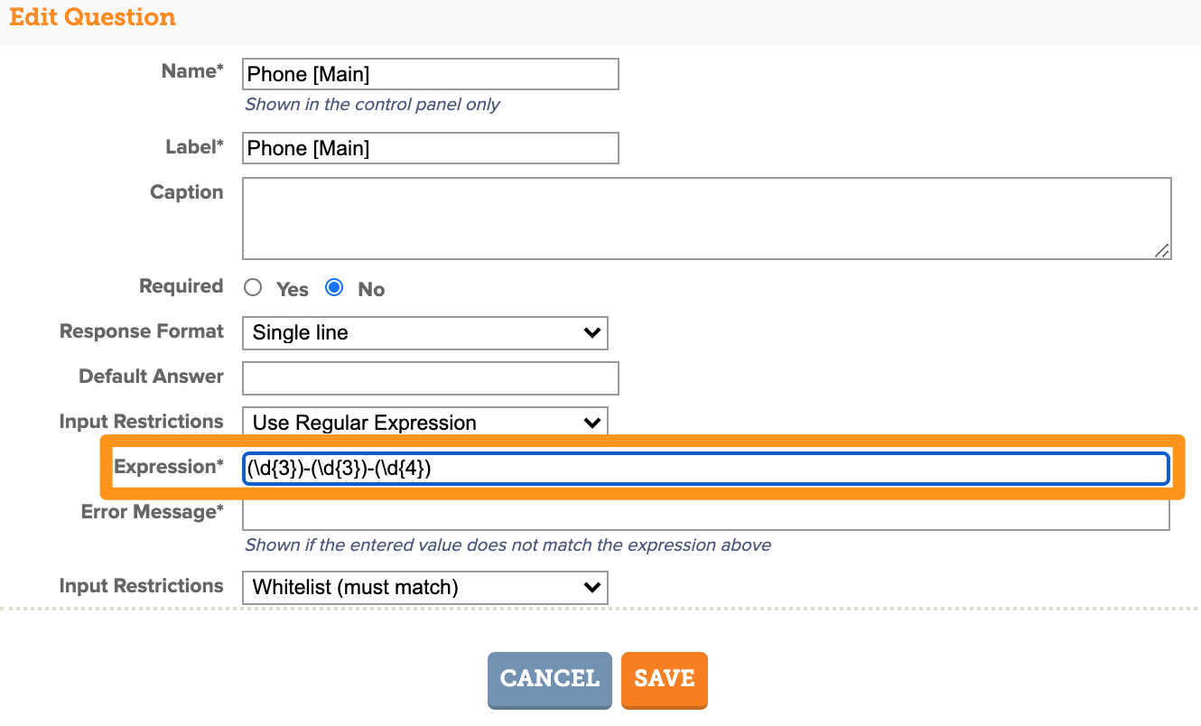Click the Expression regex field
Image resolution: width=1201 pixels, height=726 pixels.
tap(706, 468)
